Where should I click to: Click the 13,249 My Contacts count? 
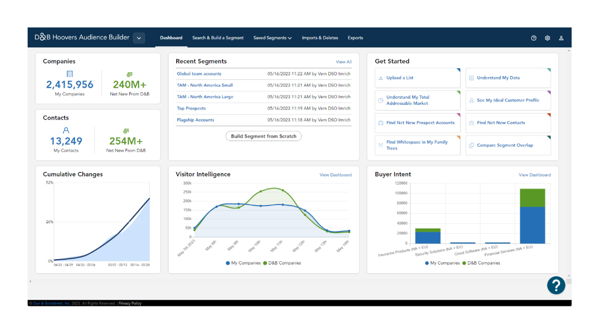pyautogui.click(x=66, y=141)
